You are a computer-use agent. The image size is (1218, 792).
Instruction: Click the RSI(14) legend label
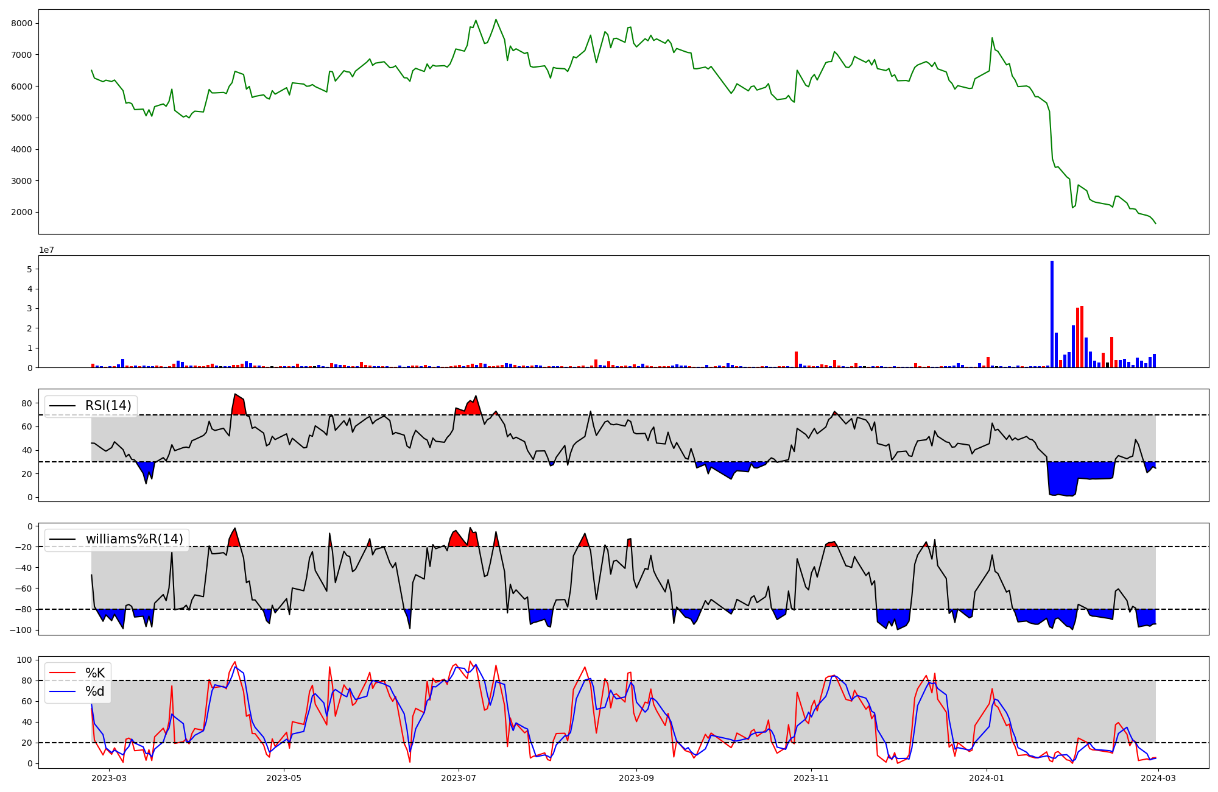click(108, 406)
